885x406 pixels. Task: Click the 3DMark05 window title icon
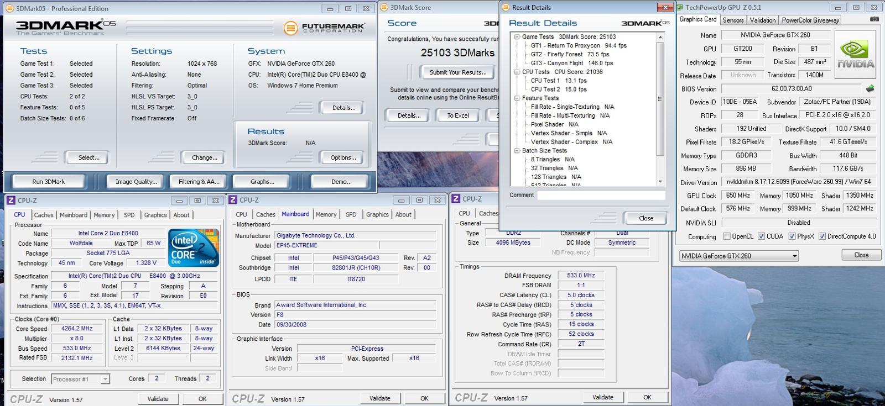pyautogui.click(x=9, y=8)
